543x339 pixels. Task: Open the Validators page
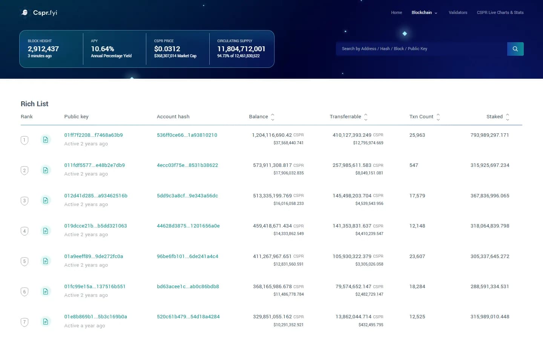[x=458, y=12]
